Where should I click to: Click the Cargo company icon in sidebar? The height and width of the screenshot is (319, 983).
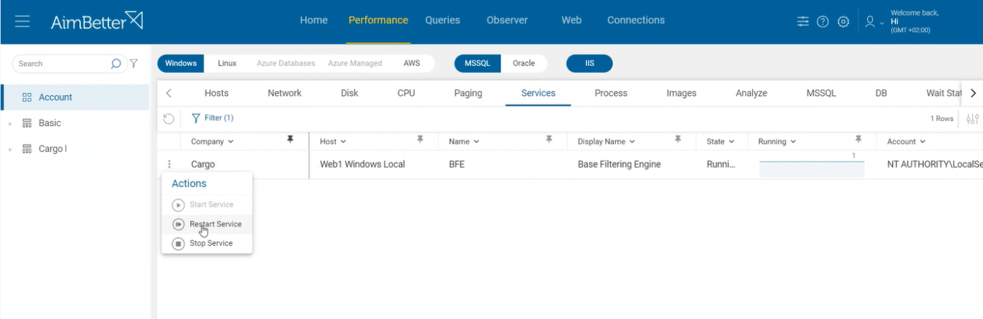pos(27,149)
